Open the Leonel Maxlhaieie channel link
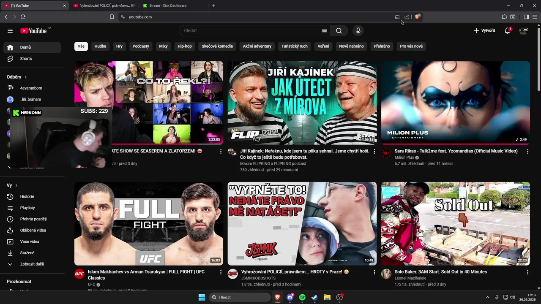 410,278
